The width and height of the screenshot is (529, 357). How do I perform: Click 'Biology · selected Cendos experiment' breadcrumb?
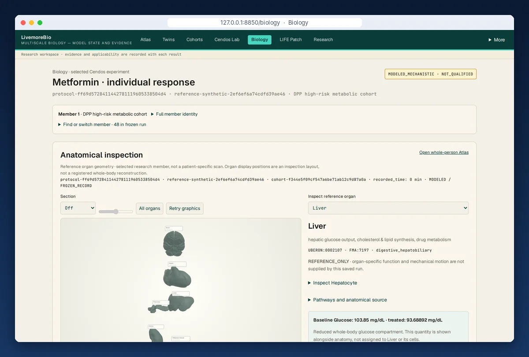91,72
